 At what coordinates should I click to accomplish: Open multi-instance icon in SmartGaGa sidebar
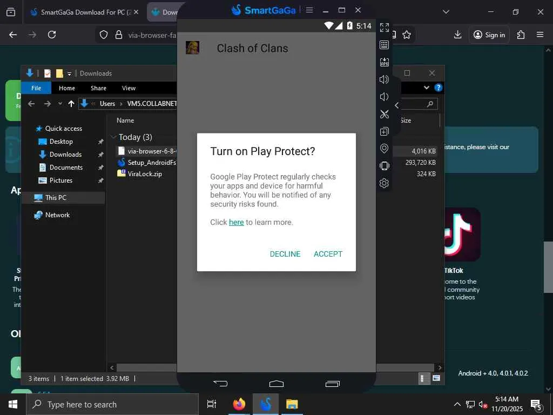(x=384, y=131)
